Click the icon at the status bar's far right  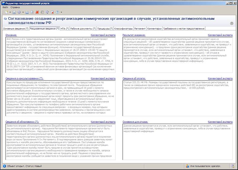coord(233,166)
